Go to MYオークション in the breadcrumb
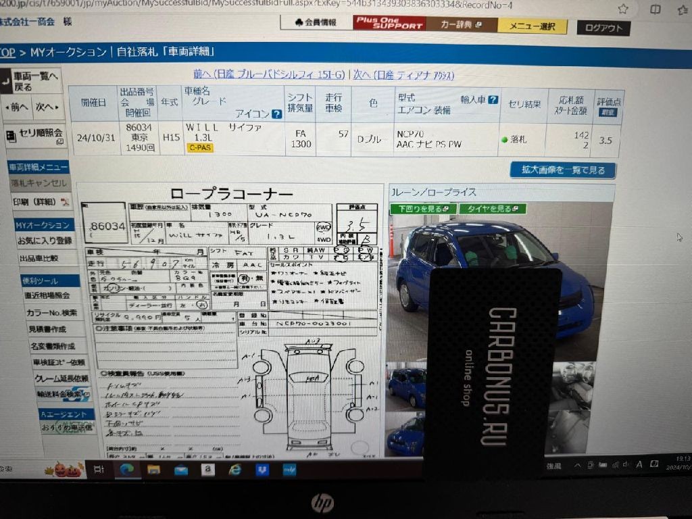The image size is (692, 519). 68,52
